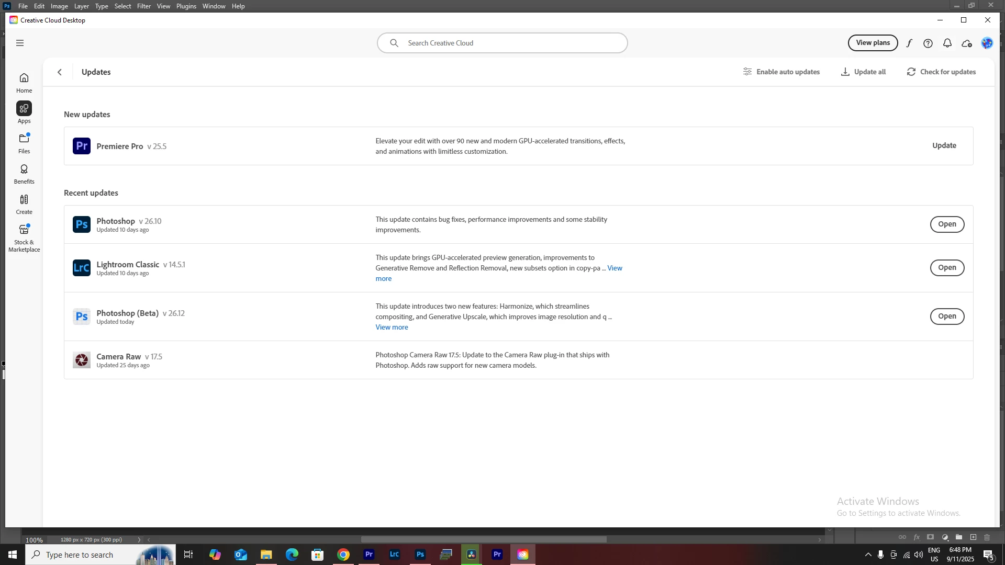Check cloud sync status icon
The height and width of the screenshot is (565, 1005).
(967, 43)
